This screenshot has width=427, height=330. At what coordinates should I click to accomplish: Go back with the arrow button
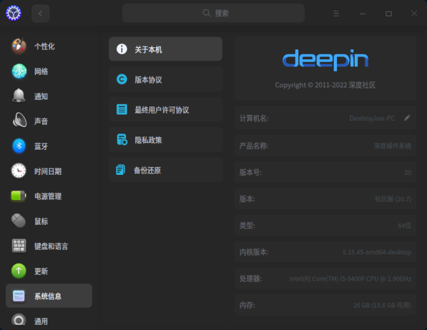point(40,13)
